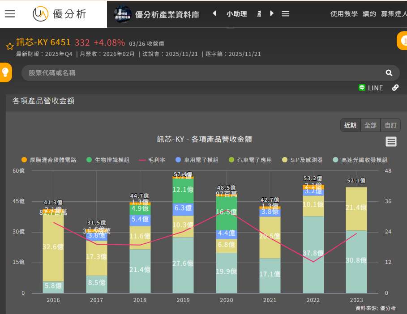Image resolution: width=407 pixels, height=314 pixels.
Task: Expand the nav list menu next to arrows
Action: [285, 14]
